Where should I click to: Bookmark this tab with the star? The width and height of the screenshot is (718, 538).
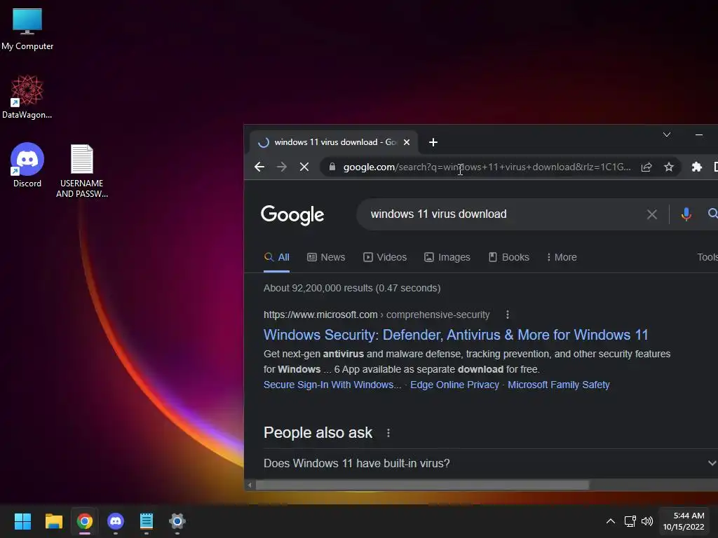pos(668,167)
